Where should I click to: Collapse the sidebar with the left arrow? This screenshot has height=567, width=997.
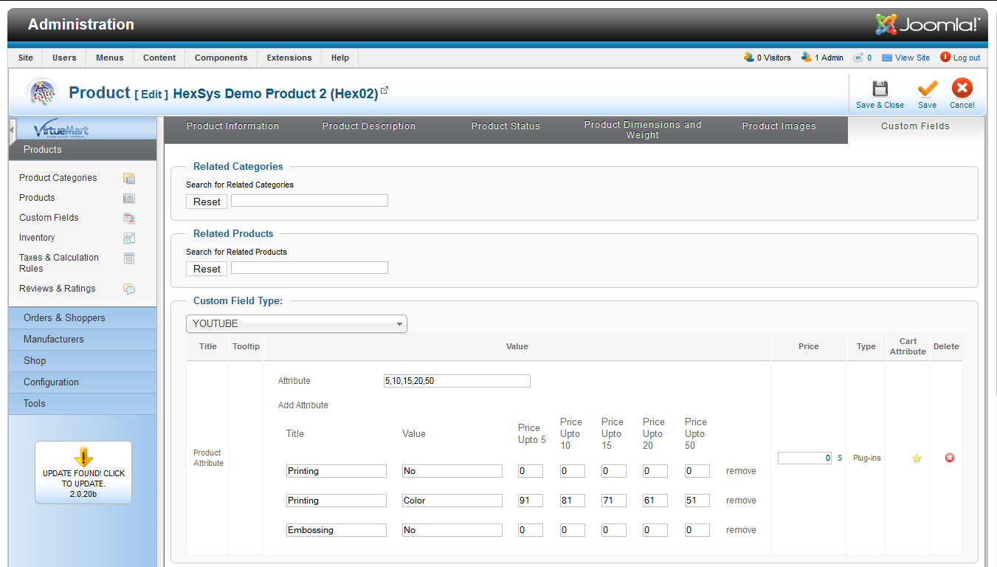(13, 131)
